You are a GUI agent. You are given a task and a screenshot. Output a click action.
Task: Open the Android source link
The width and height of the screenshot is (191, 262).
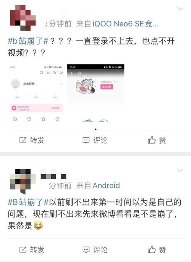click(106, 186)
